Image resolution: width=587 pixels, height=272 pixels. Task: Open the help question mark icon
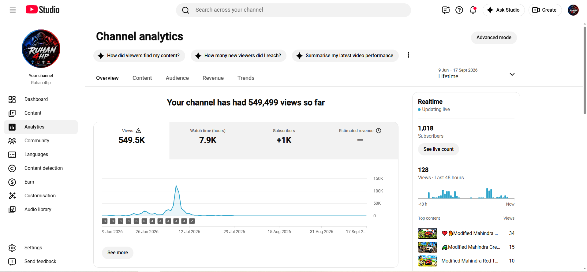(x=459, y=10)
